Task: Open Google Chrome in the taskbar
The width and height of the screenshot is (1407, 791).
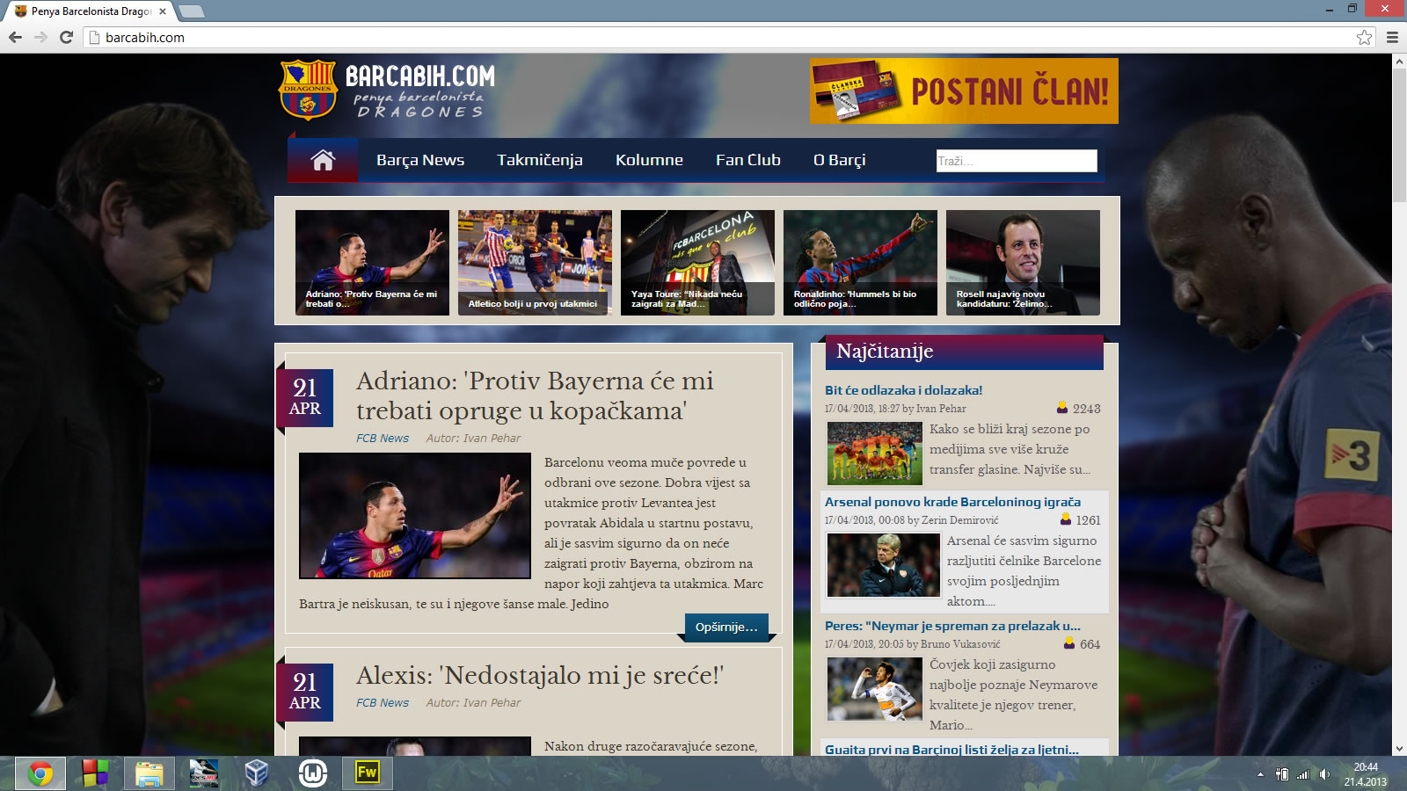Action: (40, 773)
